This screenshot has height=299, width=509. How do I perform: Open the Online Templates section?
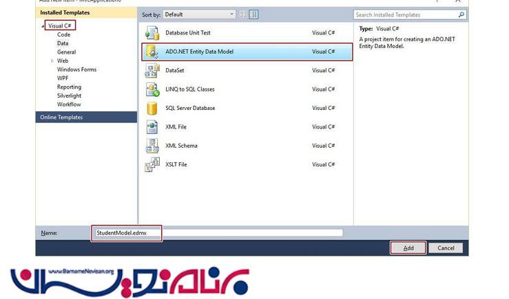(61, 118)
